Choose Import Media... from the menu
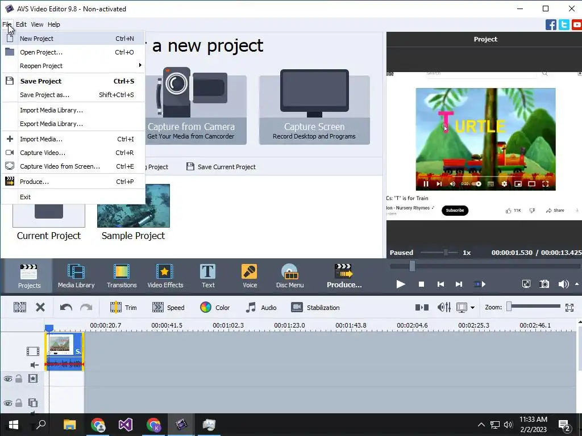 73,139
